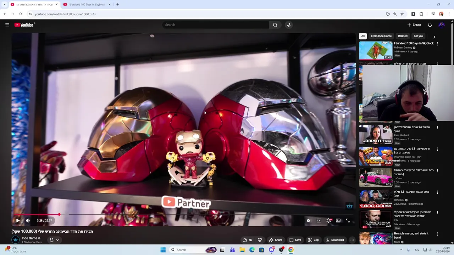This screenshot has width=454, height=255.
Task: Open the Create button
Action: [x=414, y=25]
